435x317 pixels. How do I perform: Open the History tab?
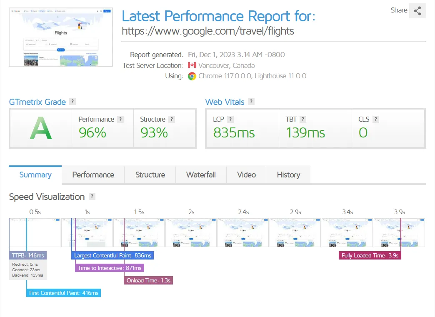point(288,175)
